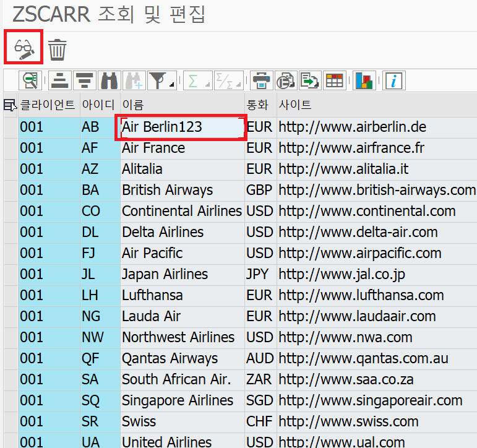Click the http://www.airberlin.de cell
This screenshot has height=448, width=477.
coord(377,127)
